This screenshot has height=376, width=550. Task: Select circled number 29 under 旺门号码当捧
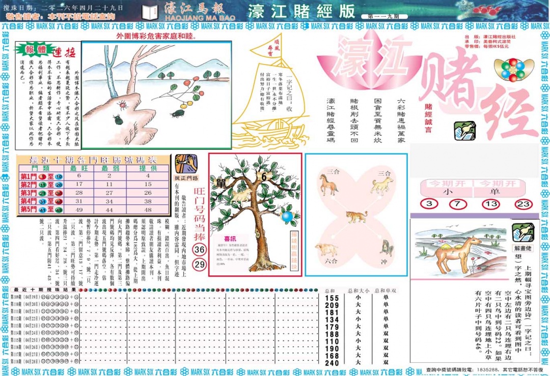200,264
